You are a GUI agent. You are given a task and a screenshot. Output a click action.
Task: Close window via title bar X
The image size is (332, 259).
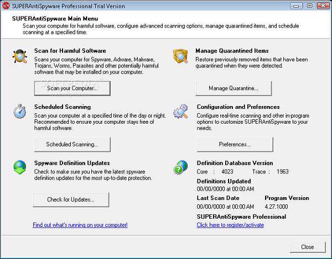coord(323,6)
